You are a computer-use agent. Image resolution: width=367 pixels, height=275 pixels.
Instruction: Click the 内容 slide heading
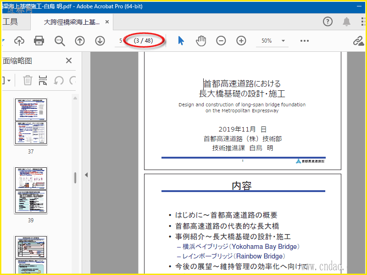(x=242, y=186)
